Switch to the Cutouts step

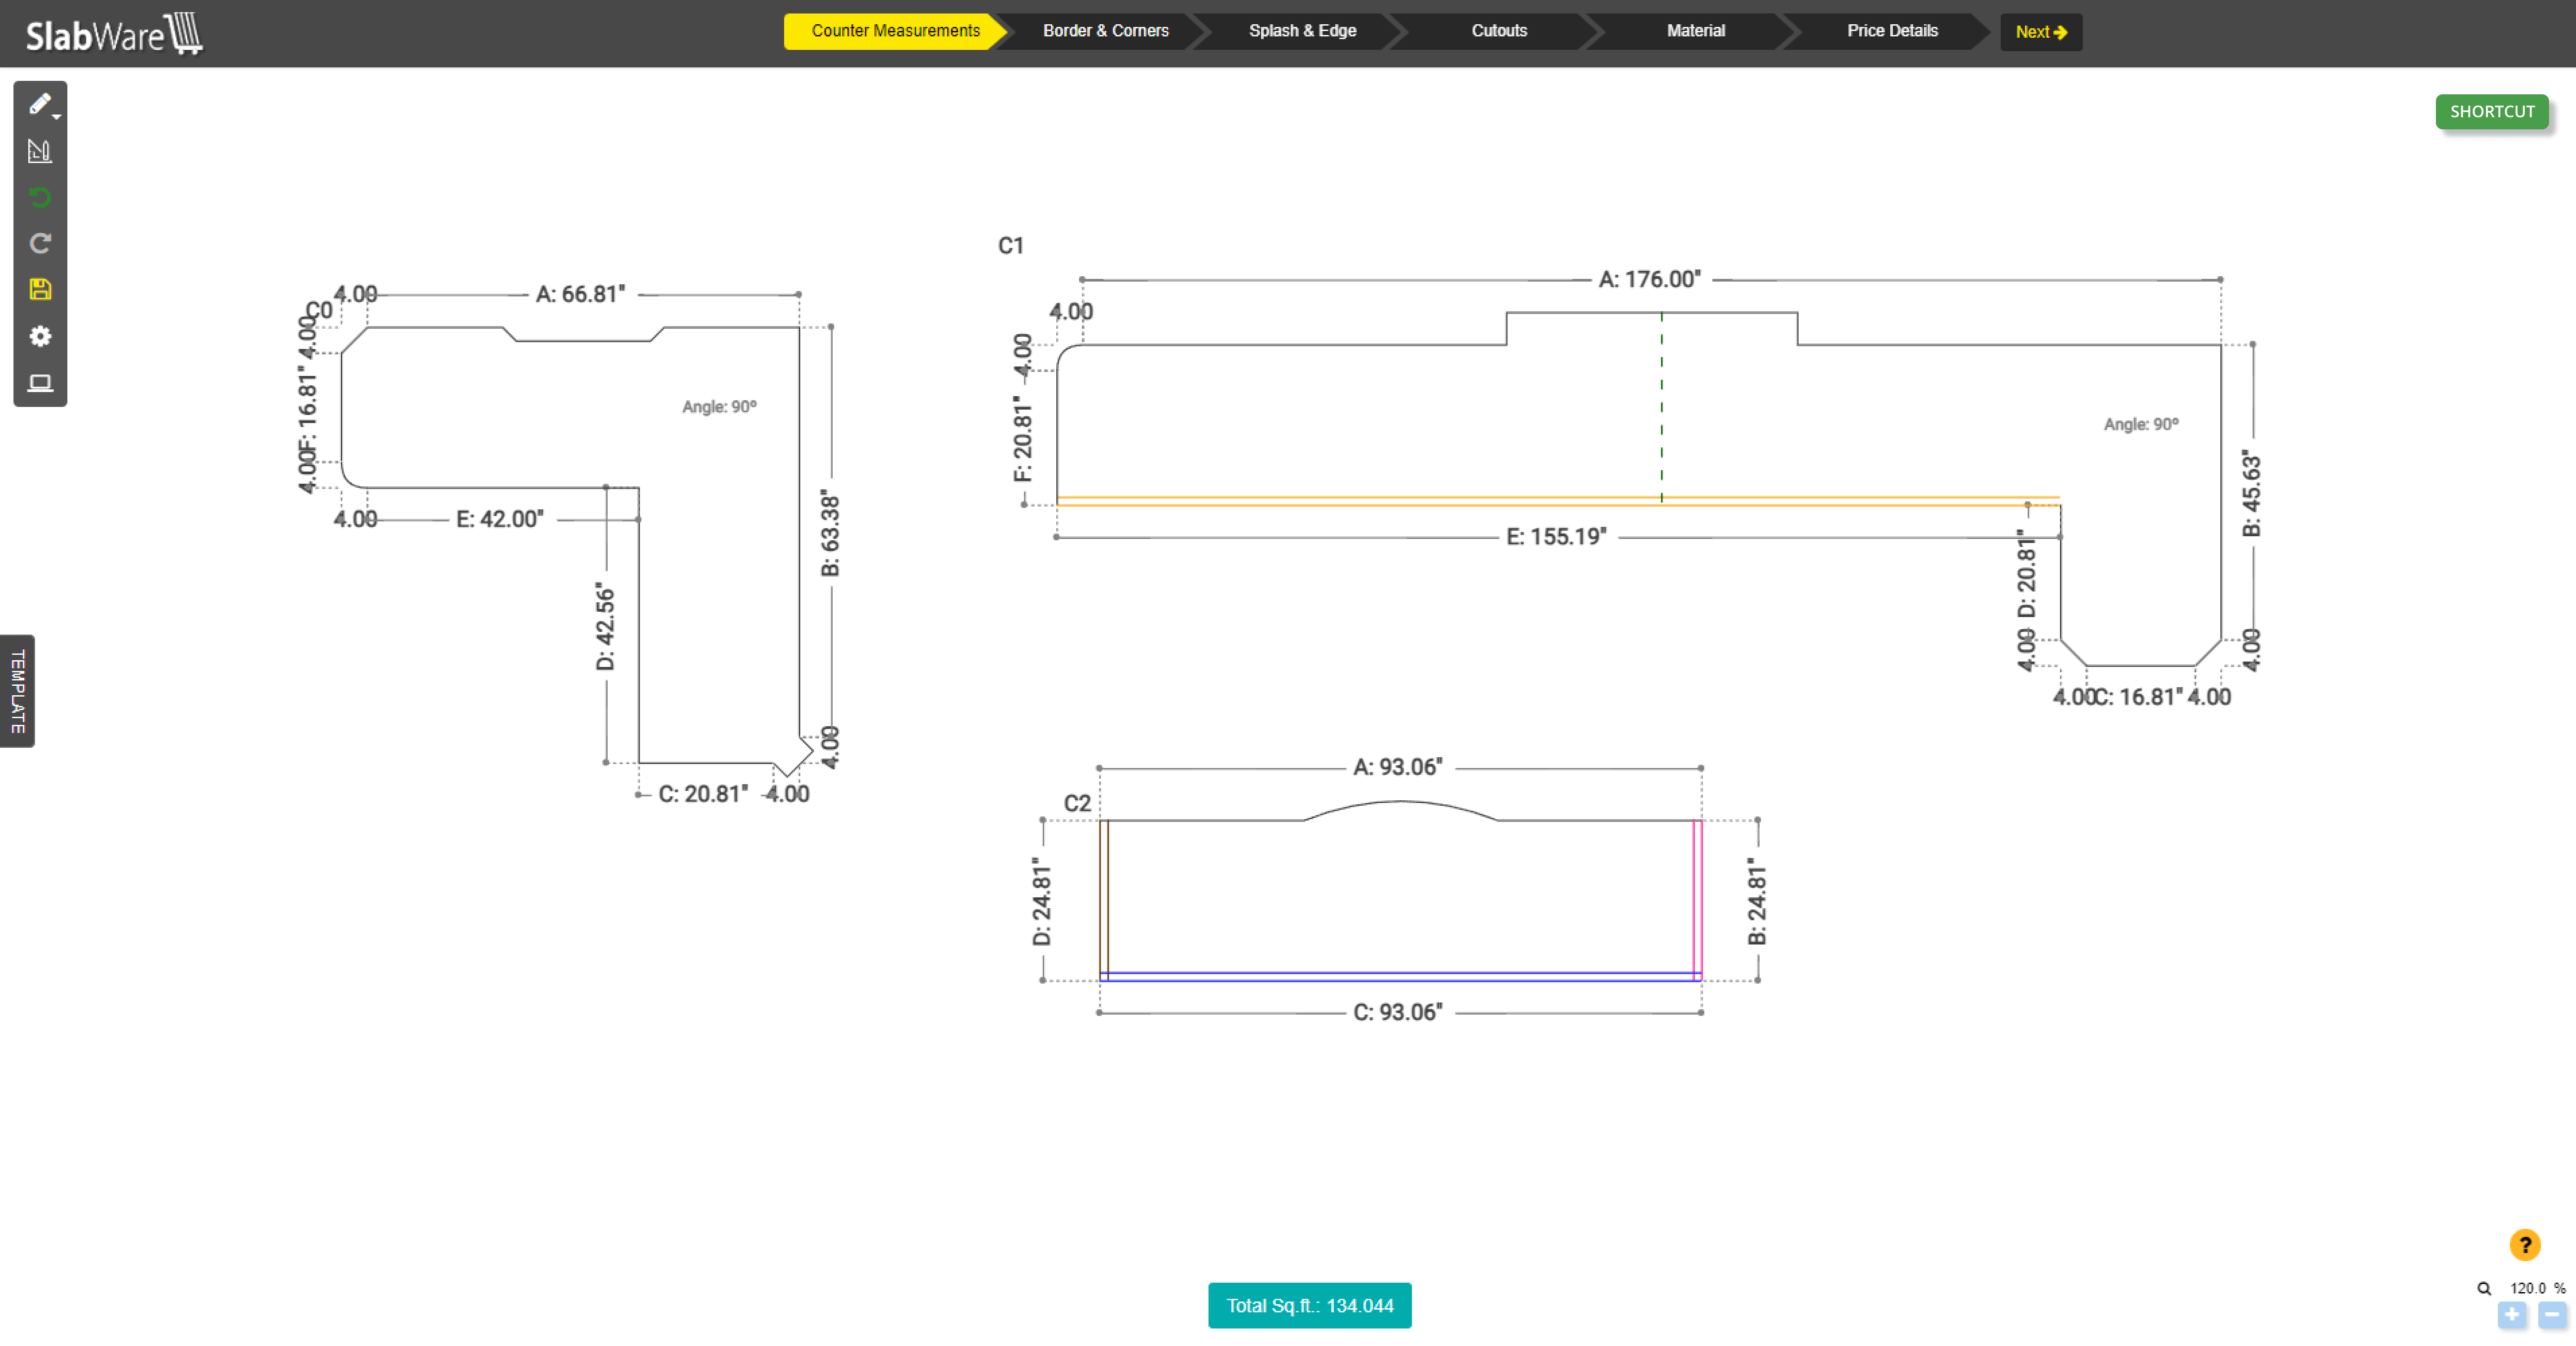pos(1499,31)
